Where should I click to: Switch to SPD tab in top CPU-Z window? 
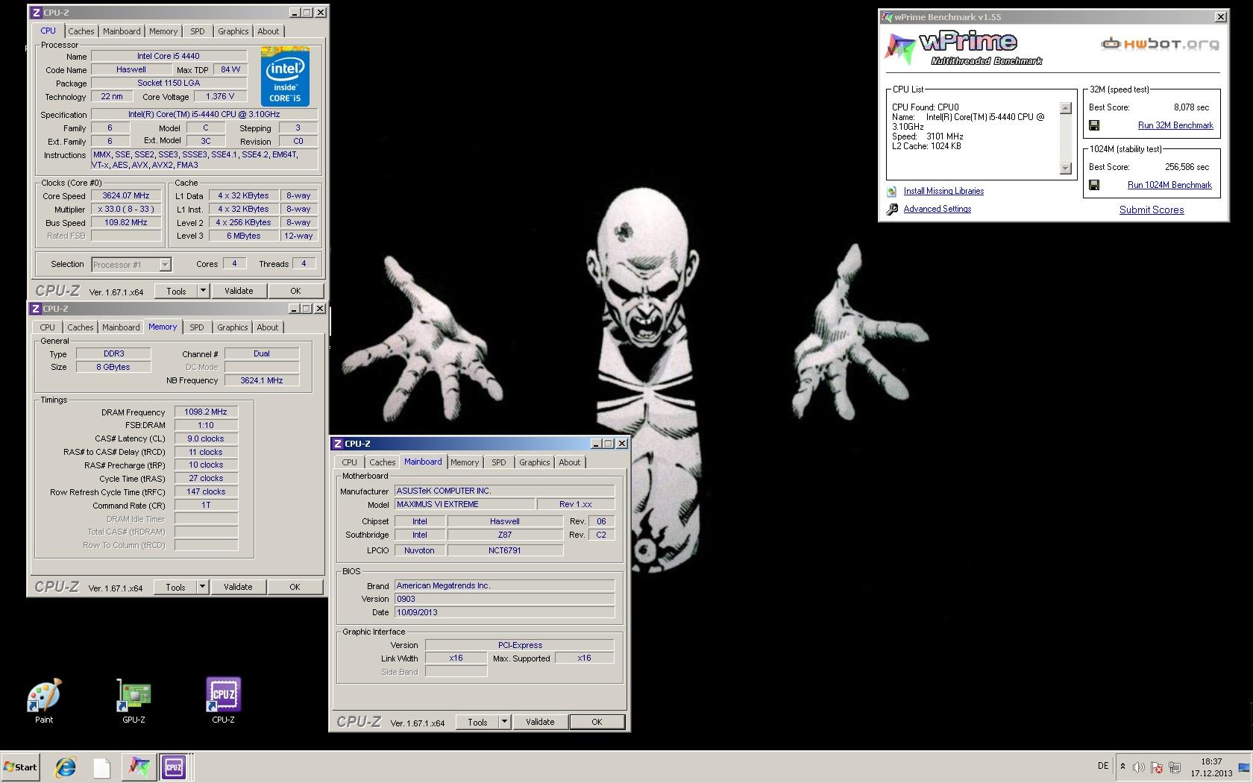point(198,31)
